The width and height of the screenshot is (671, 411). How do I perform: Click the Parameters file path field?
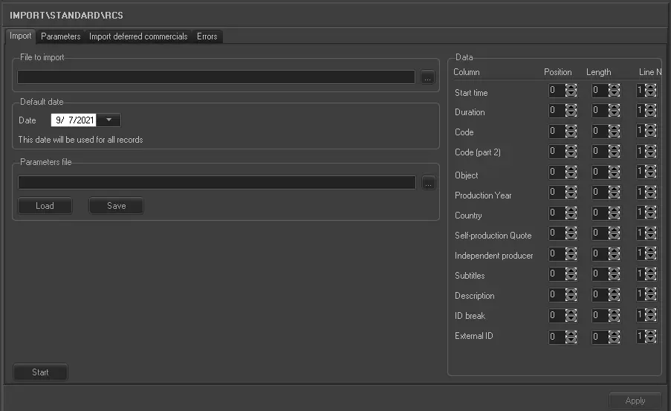point(215,183)
